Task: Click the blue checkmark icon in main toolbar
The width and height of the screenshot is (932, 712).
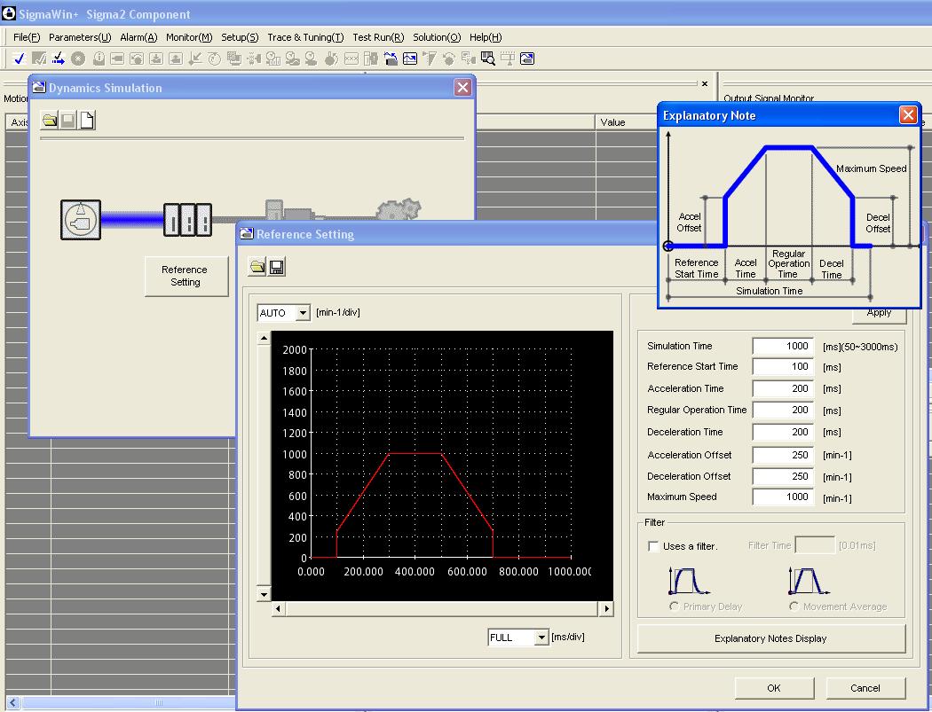Action: (19, 59)
